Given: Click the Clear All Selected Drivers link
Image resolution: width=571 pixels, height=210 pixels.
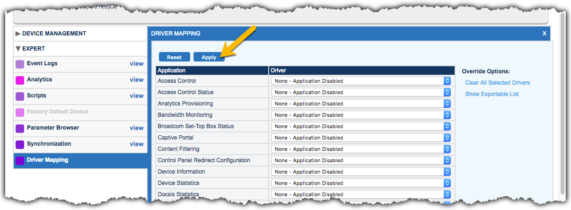Looking at the screenshot, I should coord(497,83).
